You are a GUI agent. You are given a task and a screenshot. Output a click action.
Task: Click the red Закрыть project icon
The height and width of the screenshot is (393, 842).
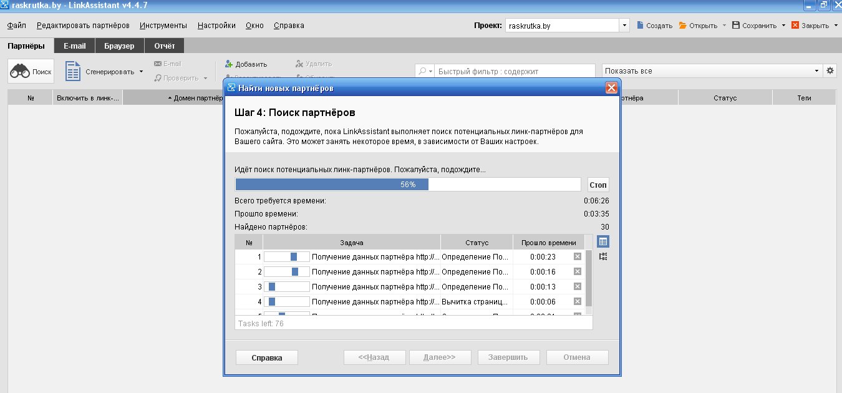795,26
